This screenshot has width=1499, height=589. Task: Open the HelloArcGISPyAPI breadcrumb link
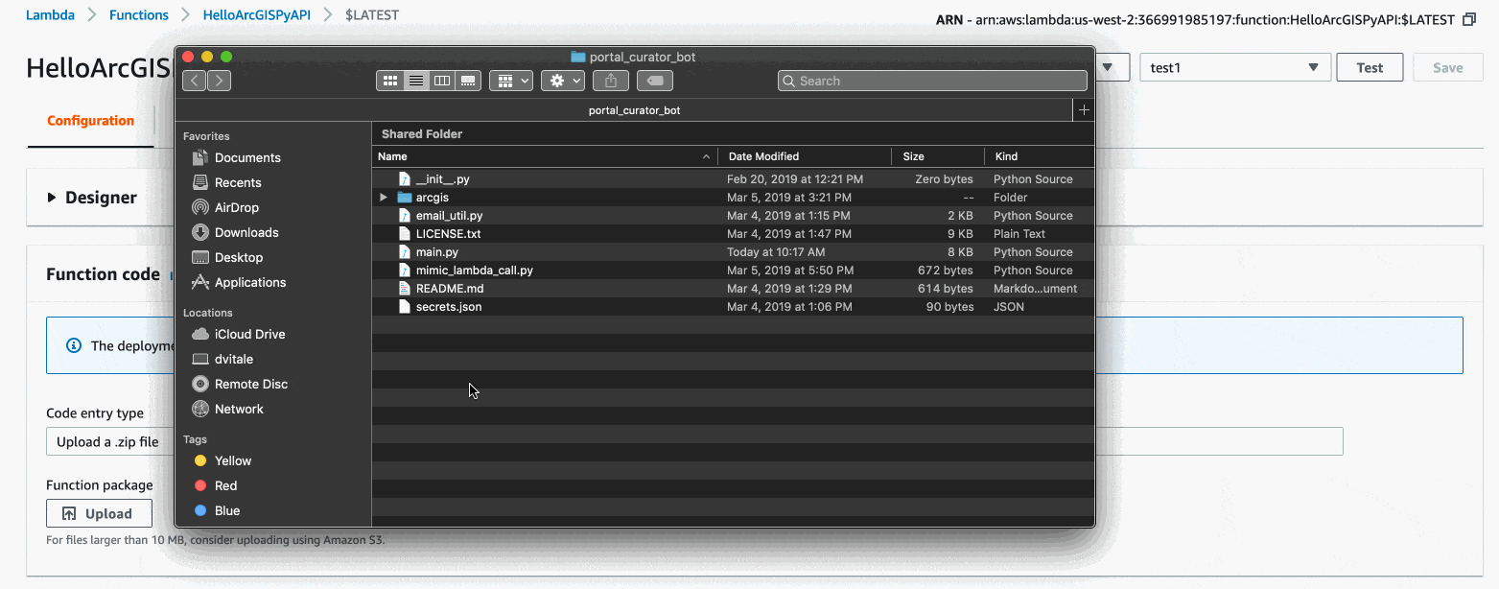pos(257,15)
